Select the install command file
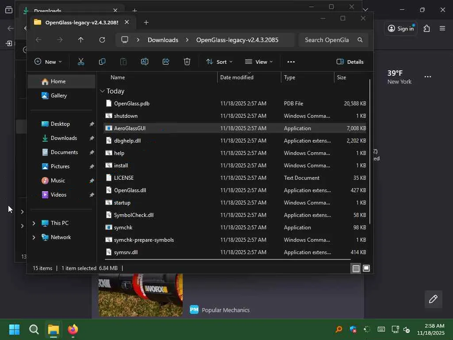 pos(234,166)
